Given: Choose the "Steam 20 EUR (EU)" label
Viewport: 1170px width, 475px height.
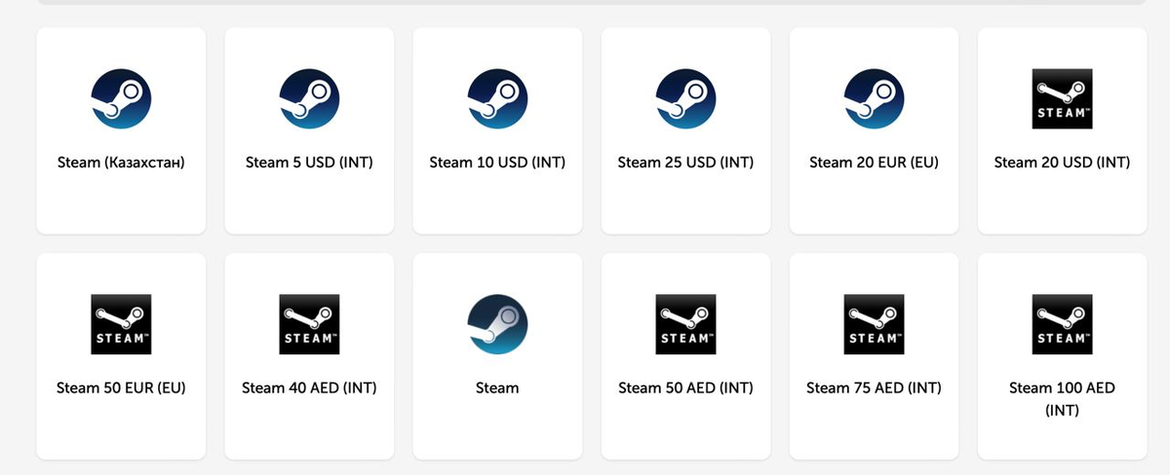Looking at the screenshot, I should [x=874, y=163].
